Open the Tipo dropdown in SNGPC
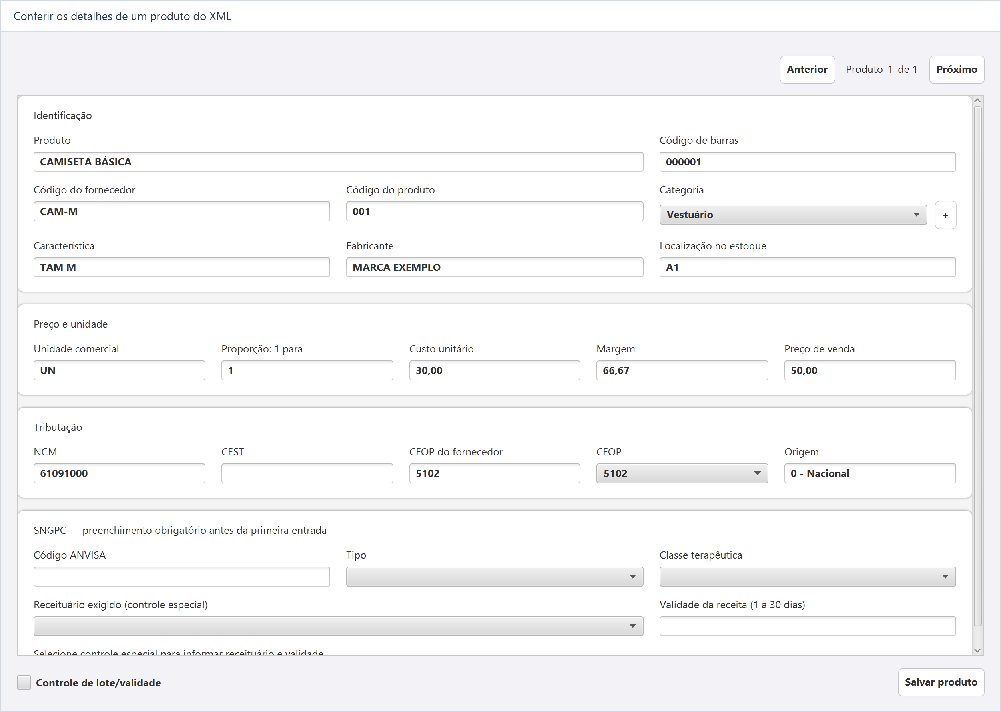Image resolution: width=1001 pixels, height=712 pixels. tap(495, 577)
